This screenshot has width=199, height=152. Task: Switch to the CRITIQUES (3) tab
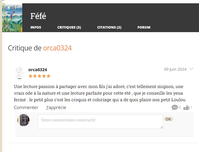pos(69,27)
